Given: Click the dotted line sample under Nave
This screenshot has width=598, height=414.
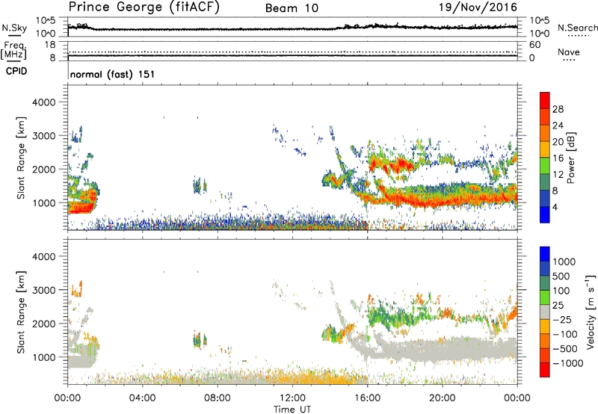Looking at the screenshot, I should click(569, 60).
